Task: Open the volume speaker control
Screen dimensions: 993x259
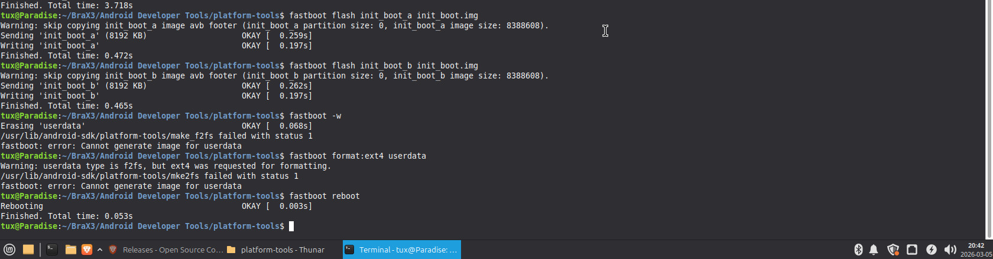Action: click(950, 250)
